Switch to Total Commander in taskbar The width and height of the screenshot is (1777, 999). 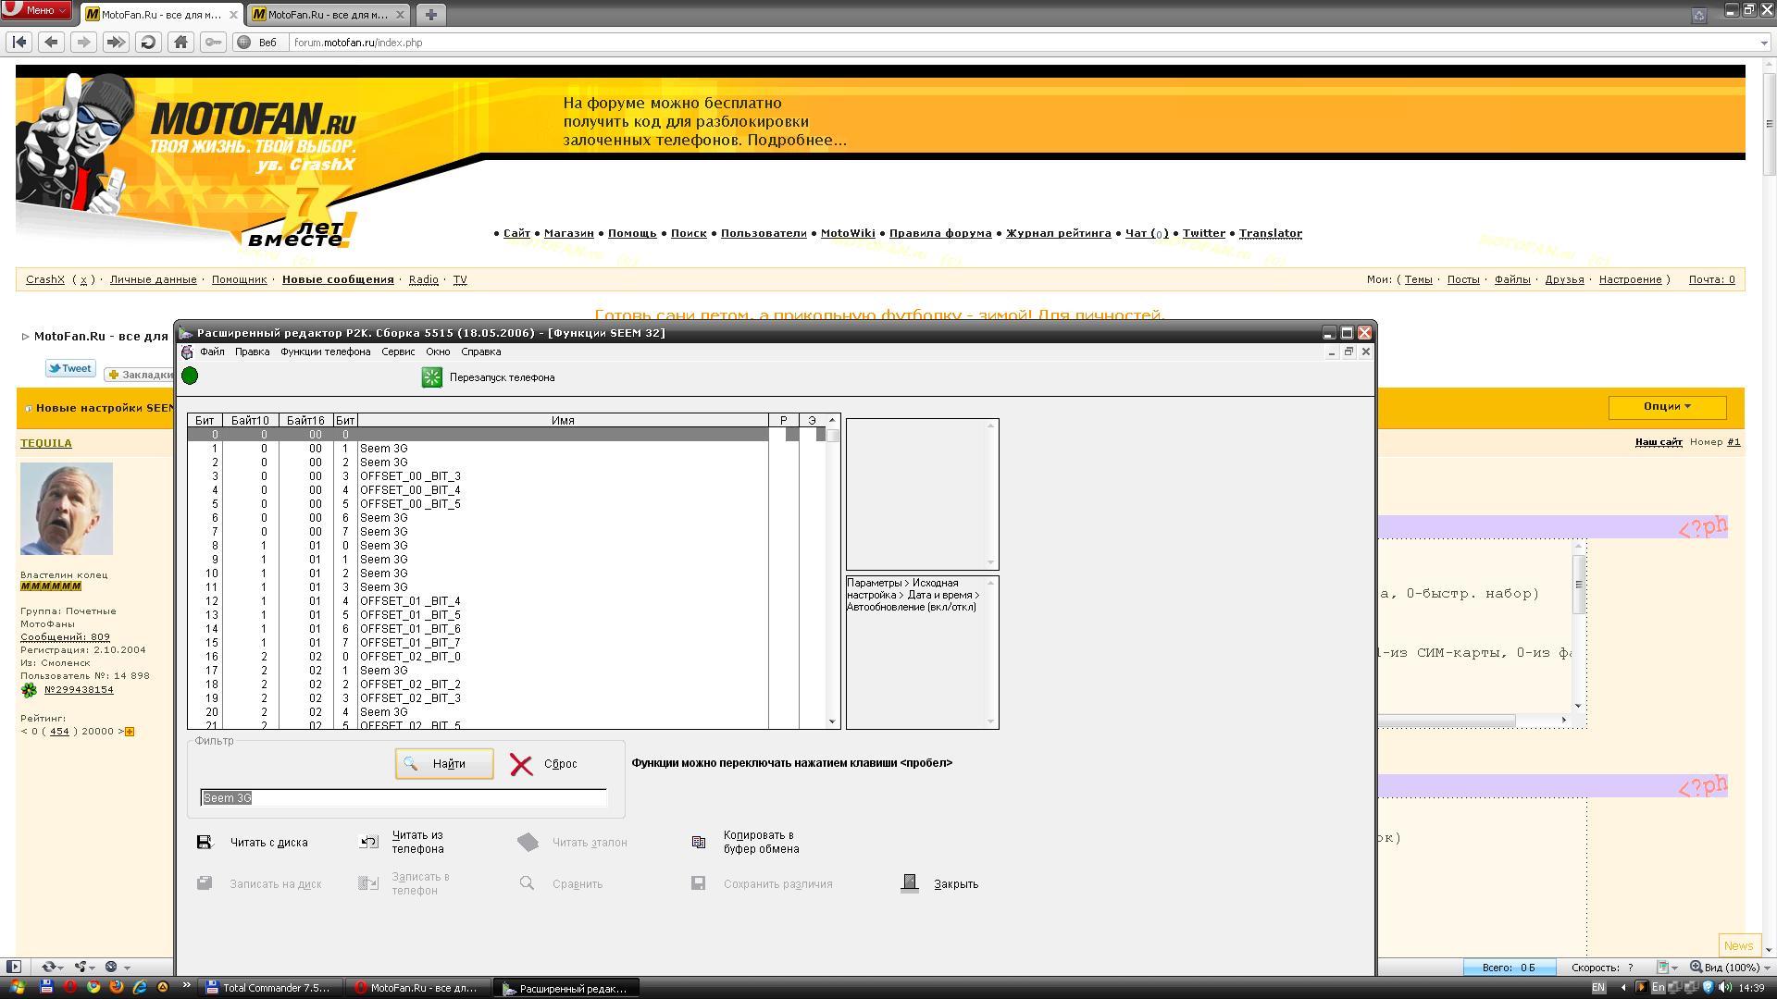pyautogui.click(x=270, y=988)
